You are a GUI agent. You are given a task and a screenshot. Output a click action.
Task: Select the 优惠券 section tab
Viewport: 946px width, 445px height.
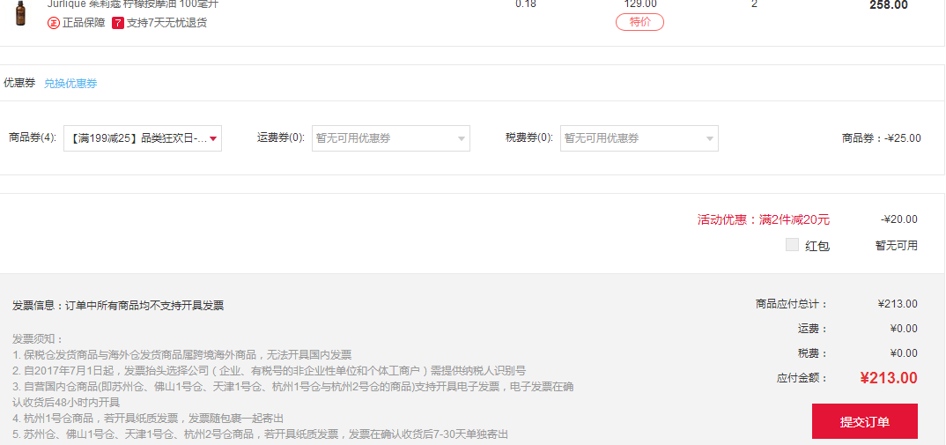(19, 83)
